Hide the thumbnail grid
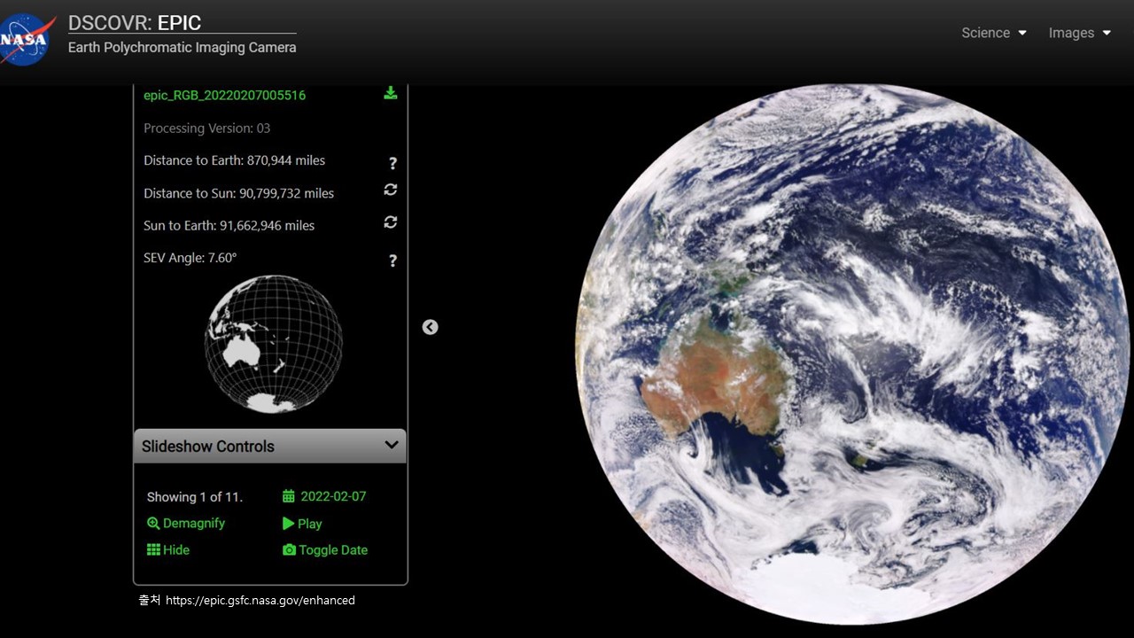The width and height of the screenshot is (1134, 638). coord(168,549)
